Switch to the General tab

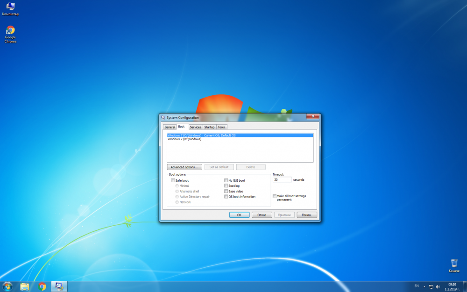(x=170, y=127)
